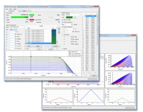The width and height of the screenshot is (143, 112).
Task: Switch to the Viewer tab
Action: pyautogui.click(x=25, y=11)
